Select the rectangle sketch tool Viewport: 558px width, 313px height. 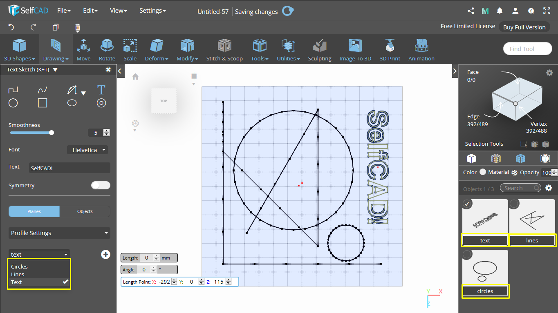tap(43, 103)
